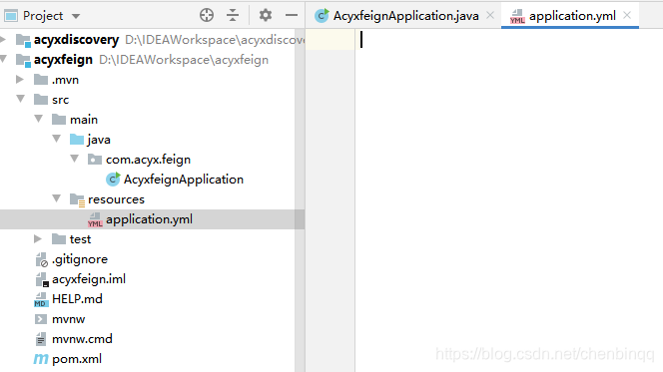Select the acyxdiscovery project row
The width and height of the screenshot is (663, 372).
(x=152, y=40)
